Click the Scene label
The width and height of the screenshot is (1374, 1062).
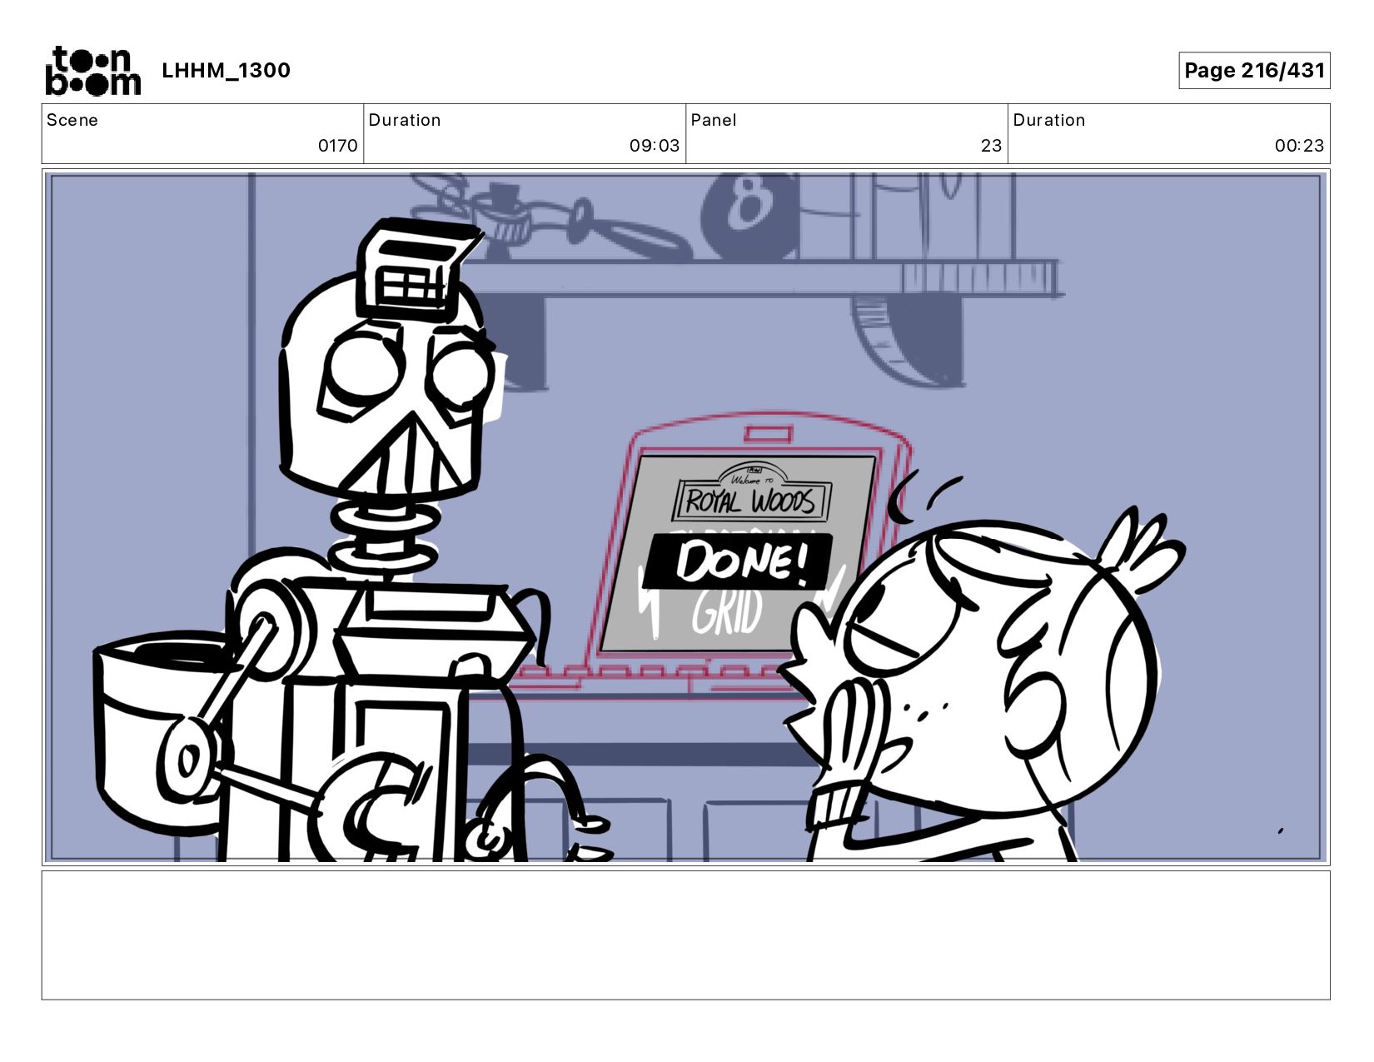pos(72,120)
